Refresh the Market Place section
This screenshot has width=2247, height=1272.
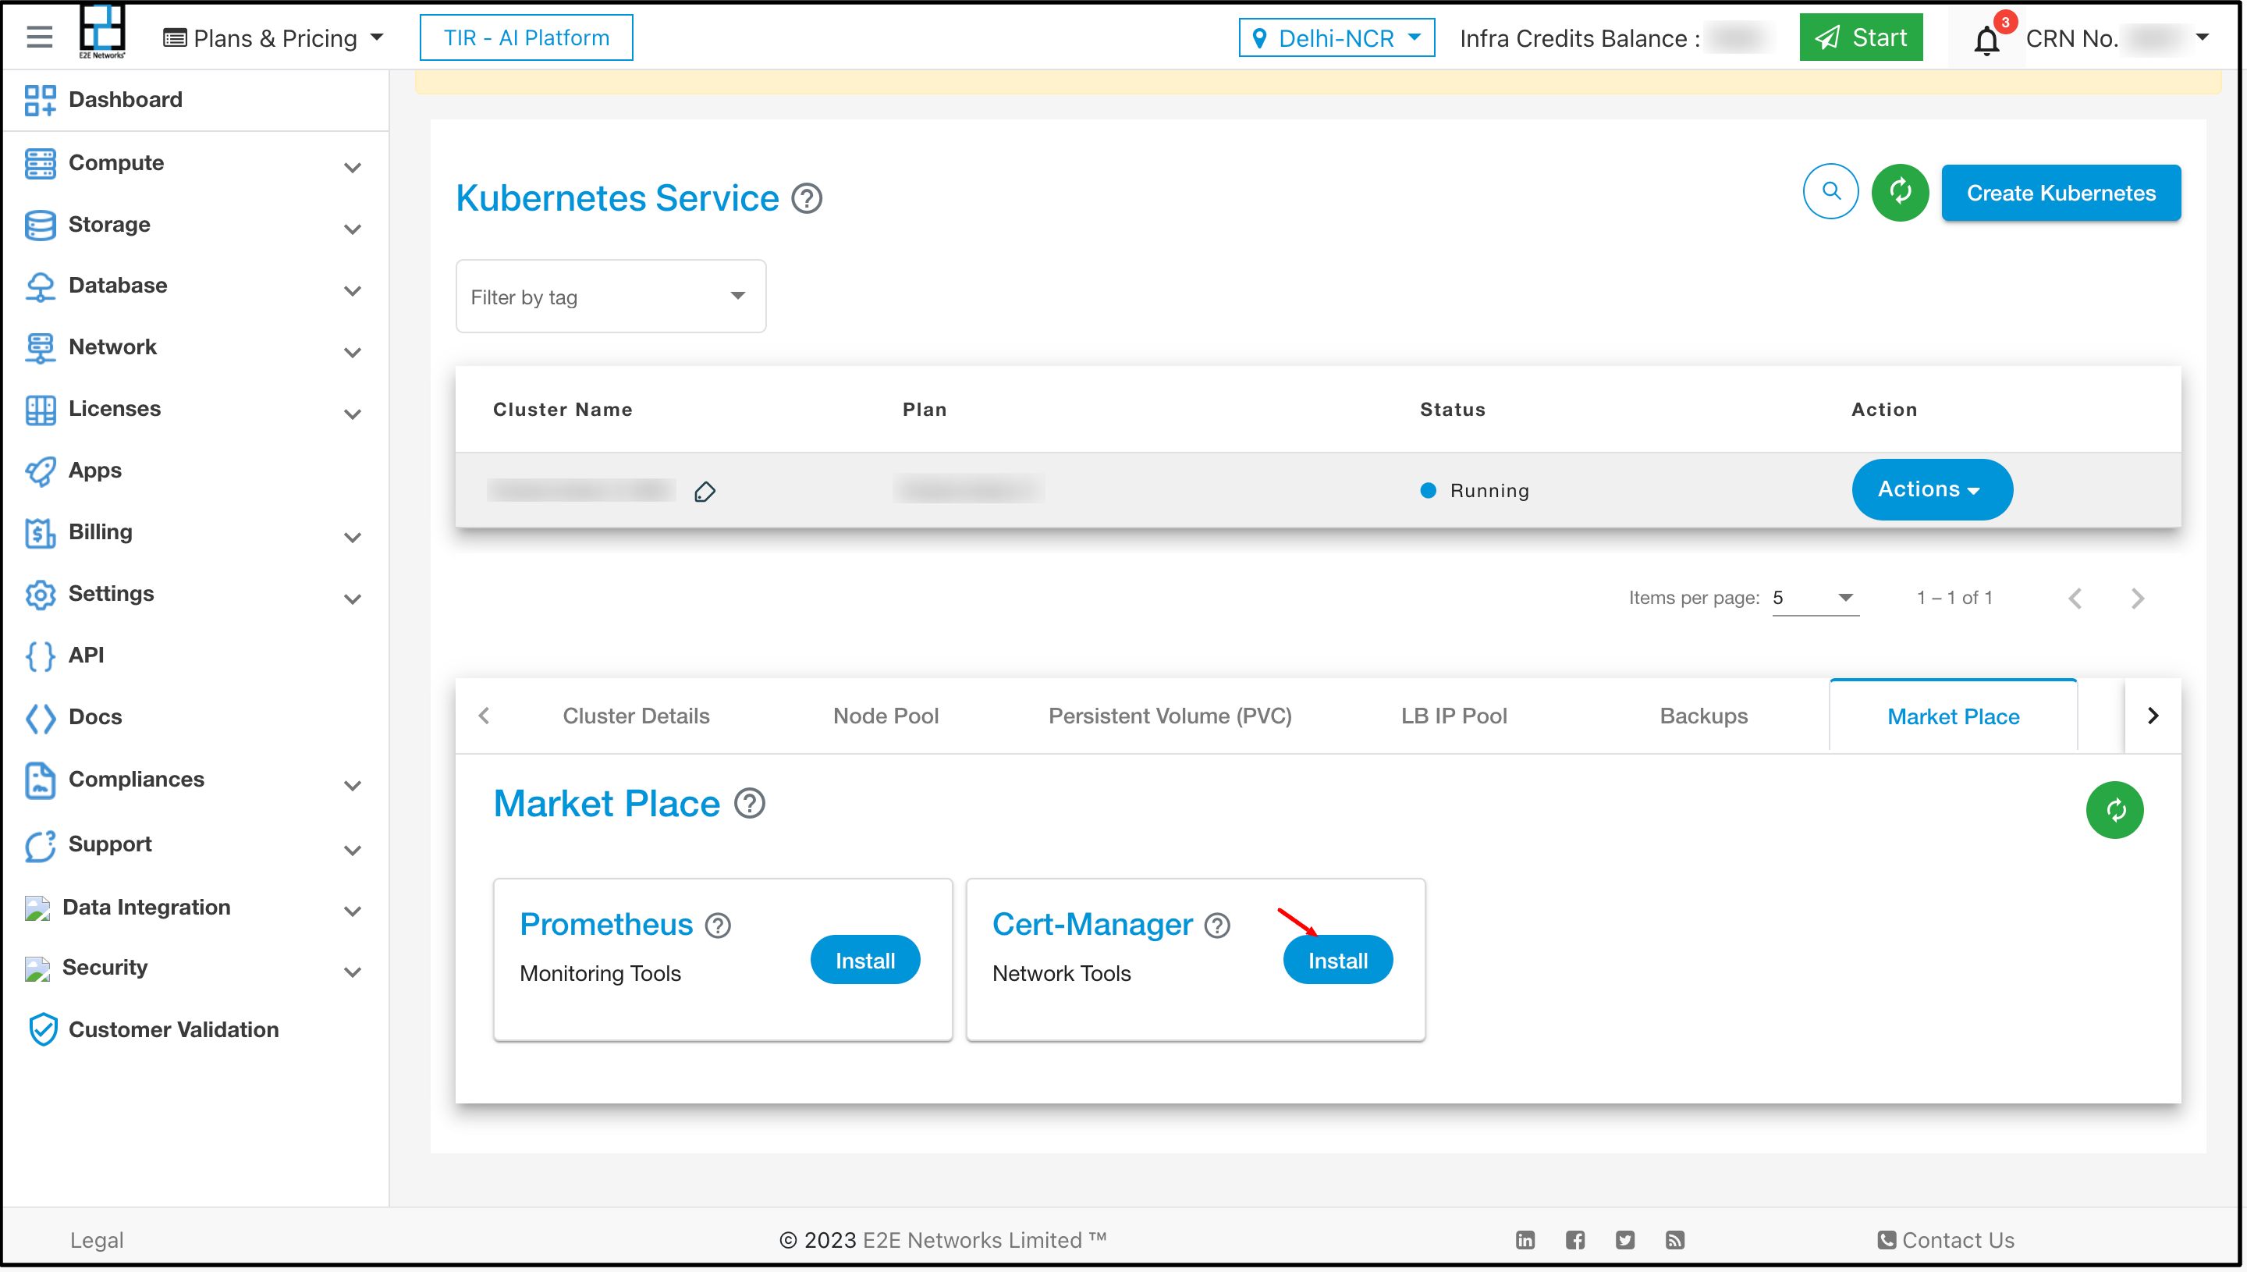(2114, 810)
